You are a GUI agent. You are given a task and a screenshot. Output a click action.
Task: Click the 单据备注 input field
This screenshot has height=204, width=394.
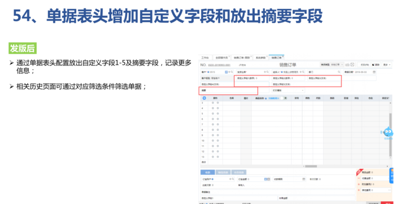click(278, 192)
